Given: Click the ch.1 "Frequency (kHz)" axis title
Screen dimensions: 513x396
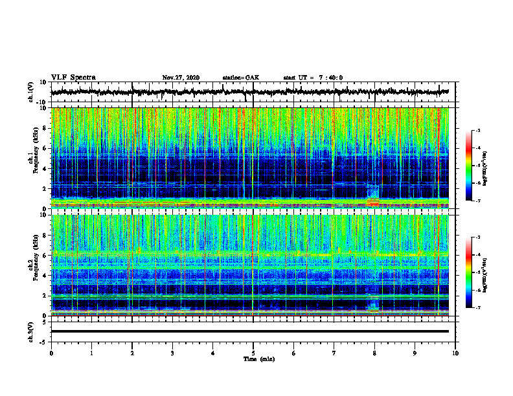Looking at the screenshot, I should point(36,151).
